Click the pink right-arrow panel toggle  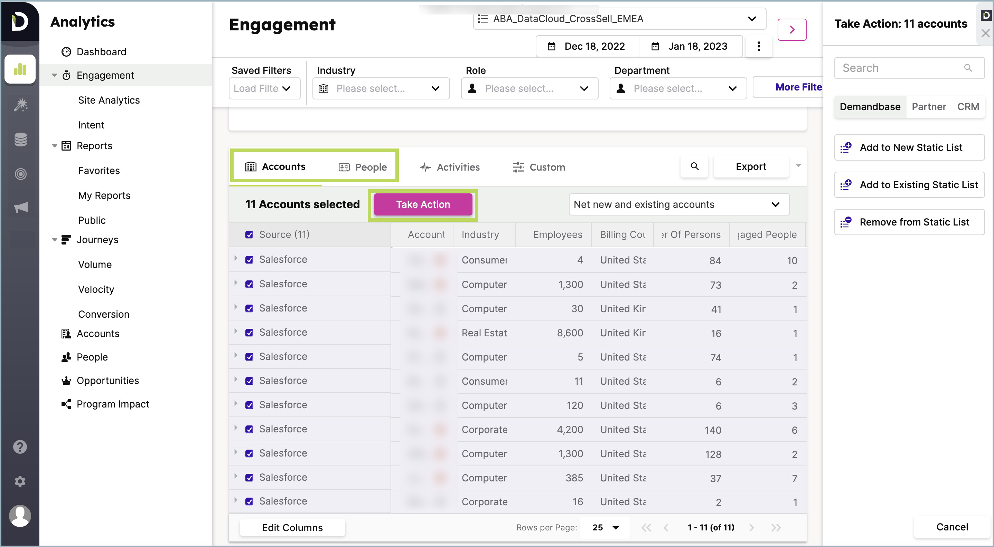point(792,30)
